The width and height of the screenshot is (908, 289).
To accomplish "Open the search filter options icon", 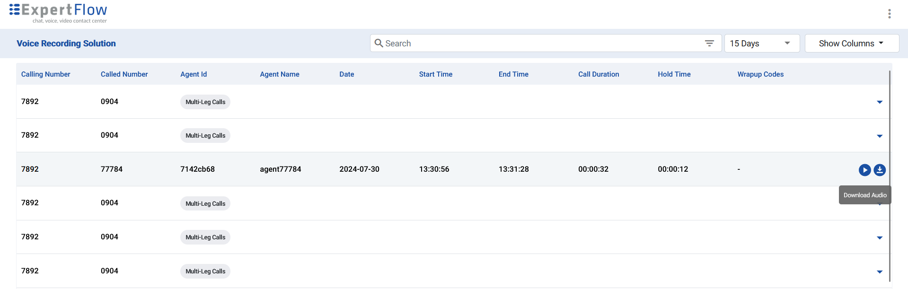I will tap(709, 43).
